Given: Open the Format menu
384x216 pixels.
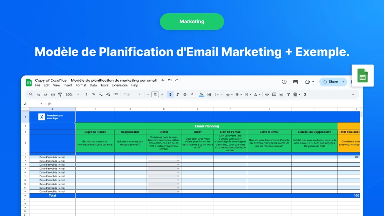Looking at the screenshot, I should click(x=81, y=85).
